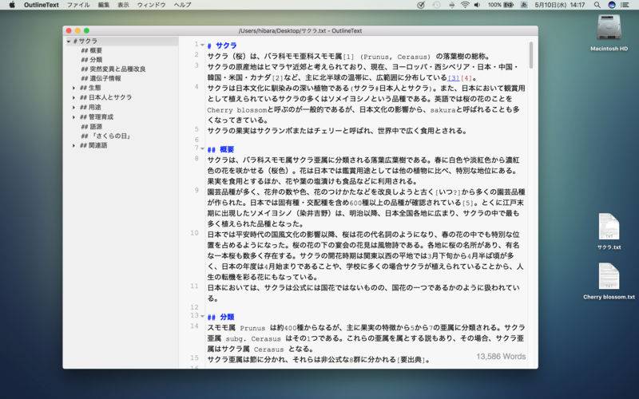This screenshot has height=399, width=639.
Task: Expand the ## 関連語 outline item
Action: [73, 146]
